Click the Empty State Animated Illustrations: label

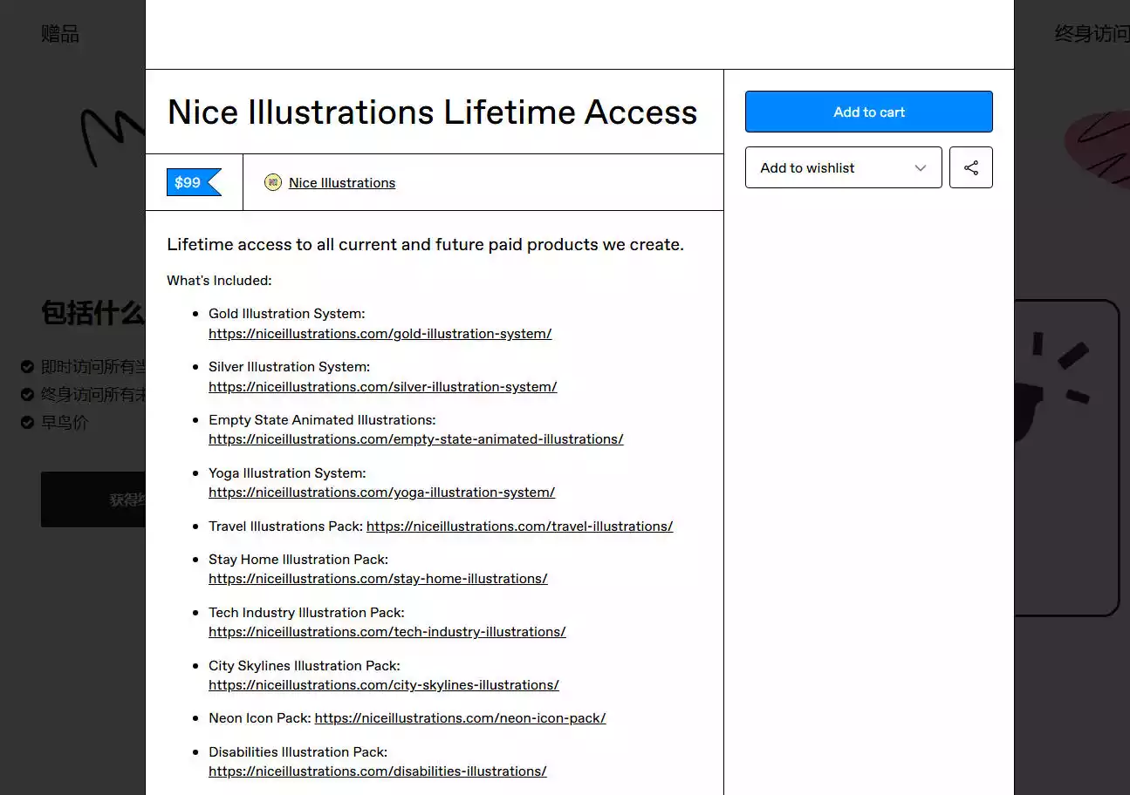322,419
